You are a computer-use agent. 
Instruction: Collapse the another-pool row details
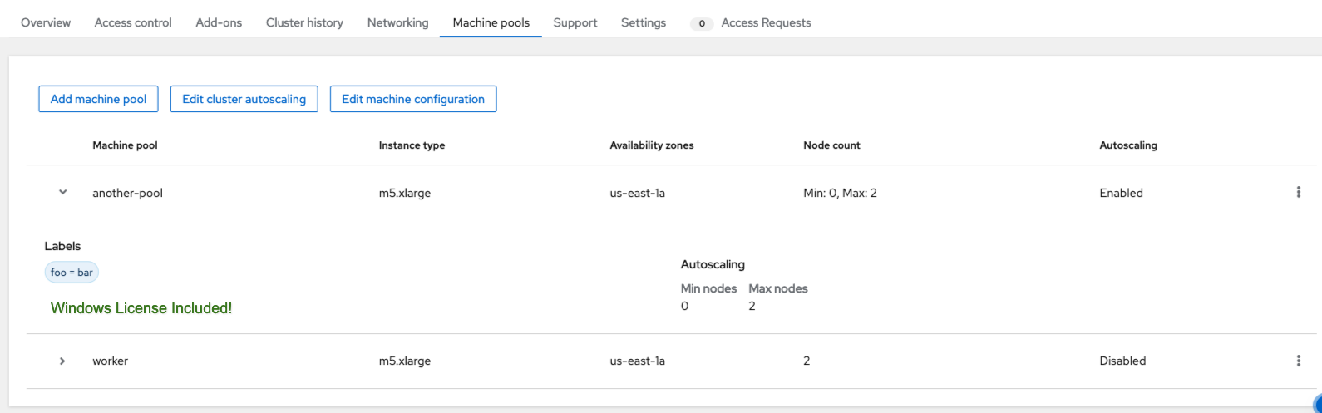(62, 193)
